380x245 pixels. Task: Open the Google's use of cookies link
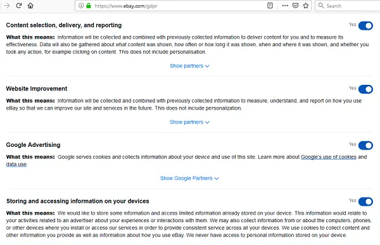[329, 157]
